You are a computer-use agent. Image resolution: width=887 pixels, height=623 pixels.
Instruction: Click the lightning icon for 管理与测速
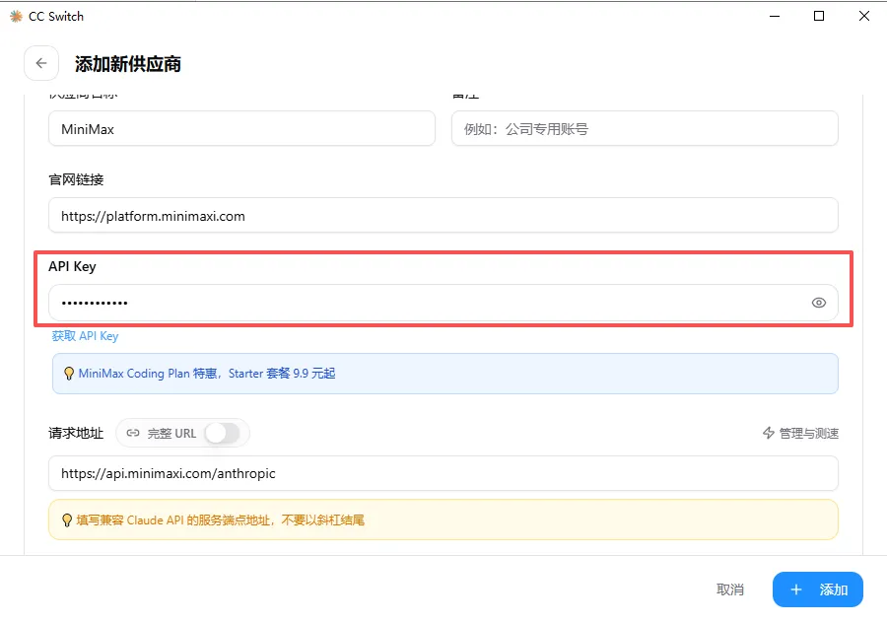pyautogui.click(x=768, y=433)
